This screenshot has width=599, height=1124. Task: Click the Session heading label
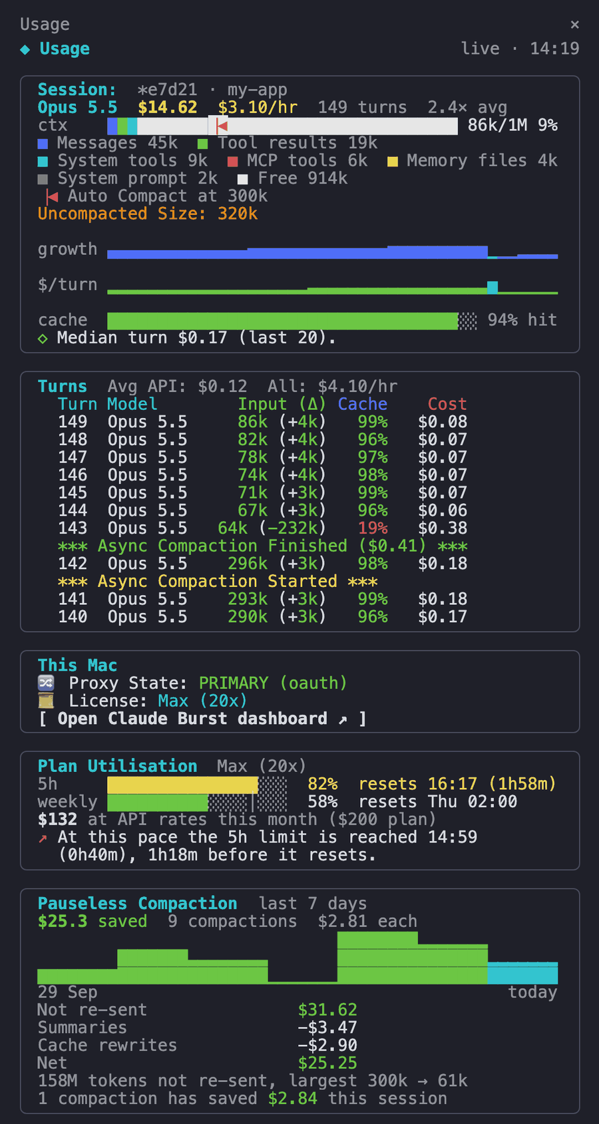[77, 90]
